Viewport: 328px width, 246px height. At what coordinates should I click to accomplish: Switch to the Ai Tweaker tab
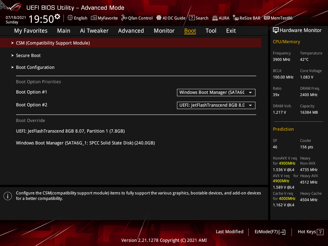(x=94, y=31)
